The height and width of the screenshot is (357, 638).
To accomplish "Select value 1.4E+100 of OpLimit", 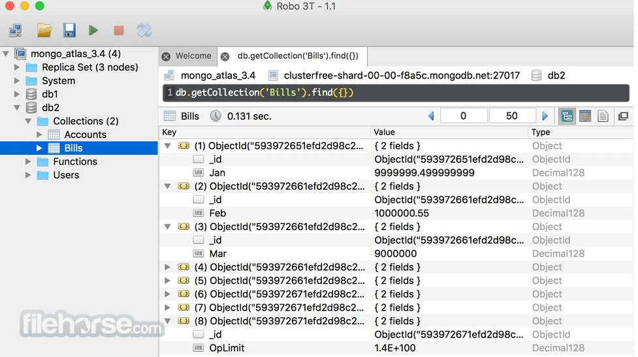I will [x=395, y=348].
